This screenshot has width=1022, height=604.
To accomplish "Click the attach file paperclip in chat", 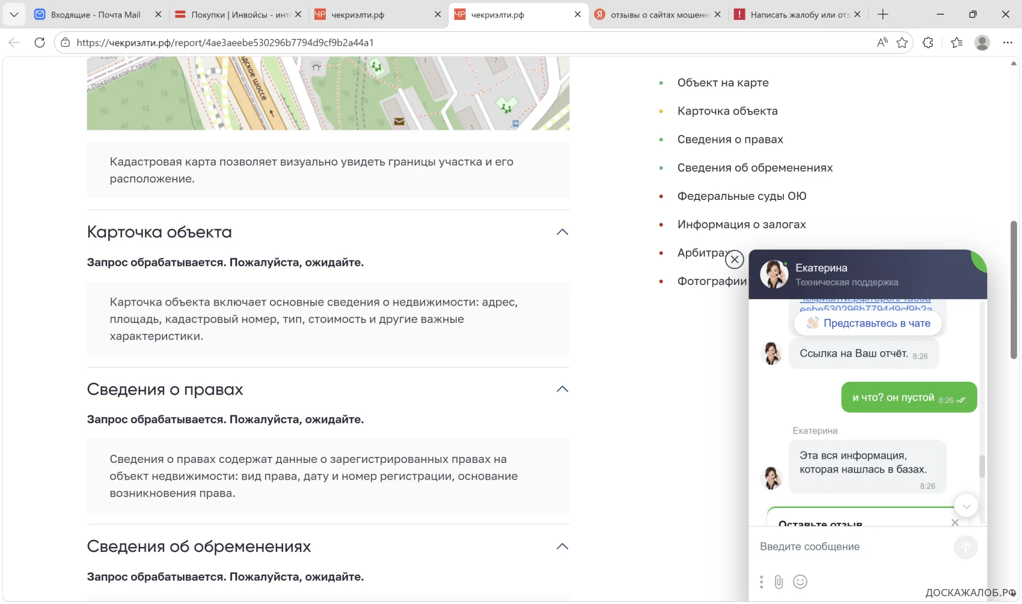I will (x=779, y=582).
